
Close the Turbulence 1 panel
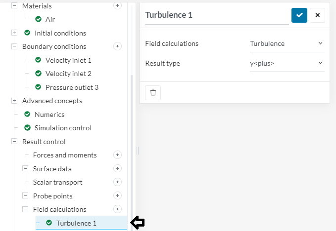click(x=317, y=15)
